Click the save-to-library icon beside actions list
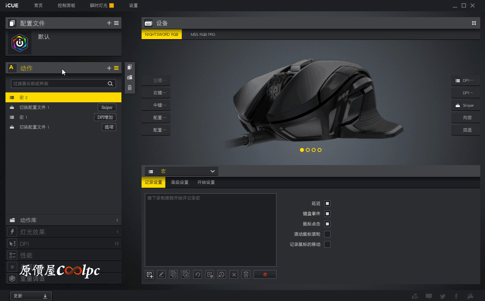 coord(129,77)
